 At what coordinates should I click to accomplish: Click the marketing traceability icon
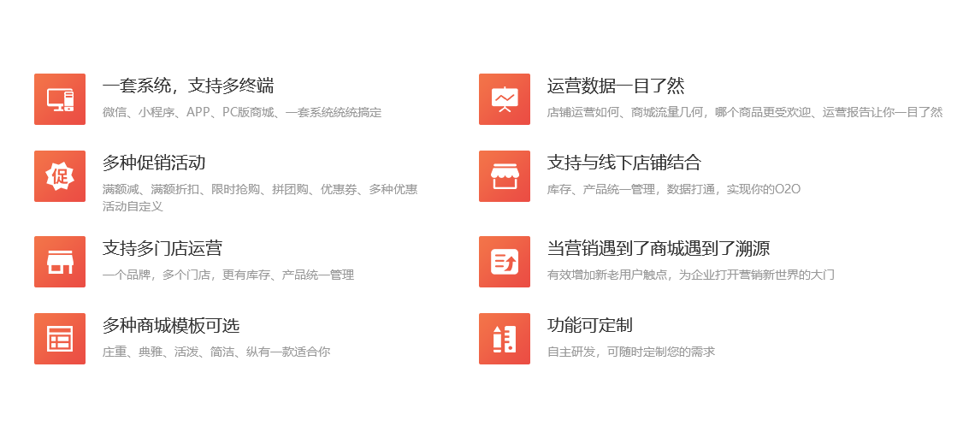point(505,262)
